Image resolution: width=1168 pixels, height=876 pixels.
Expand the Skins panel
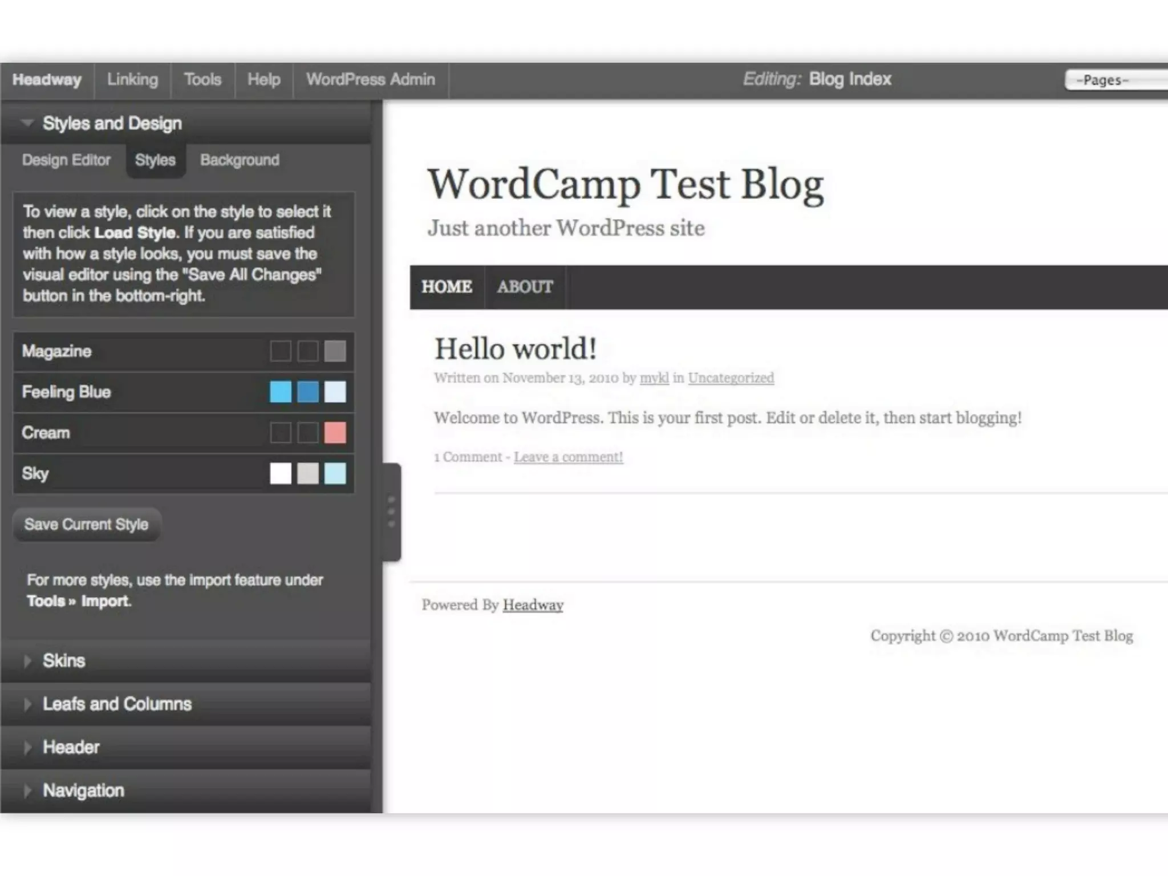[x=63, y=660]
